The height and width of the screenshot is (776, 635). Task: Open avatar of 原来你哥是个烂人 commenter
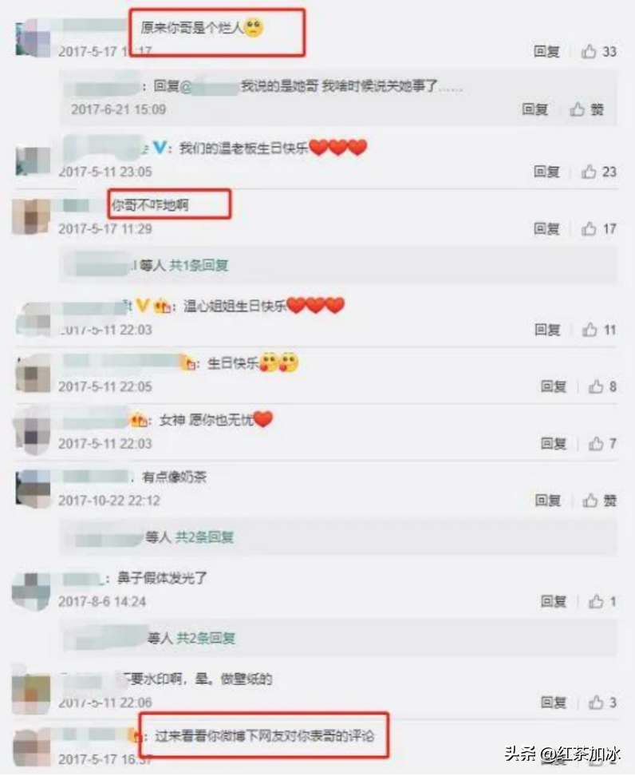tap(33, 38)
